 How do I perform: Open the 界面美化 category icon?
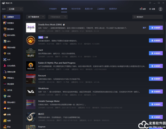[x=5, y=78]
